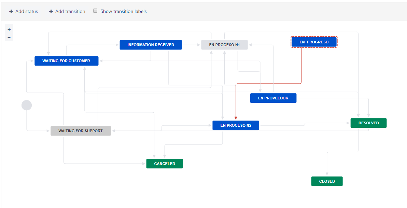The width and height of the screenshot is (407, 208).
Task: Click the red arrowhead entering EN PROCESO N2
Action: 236,118
